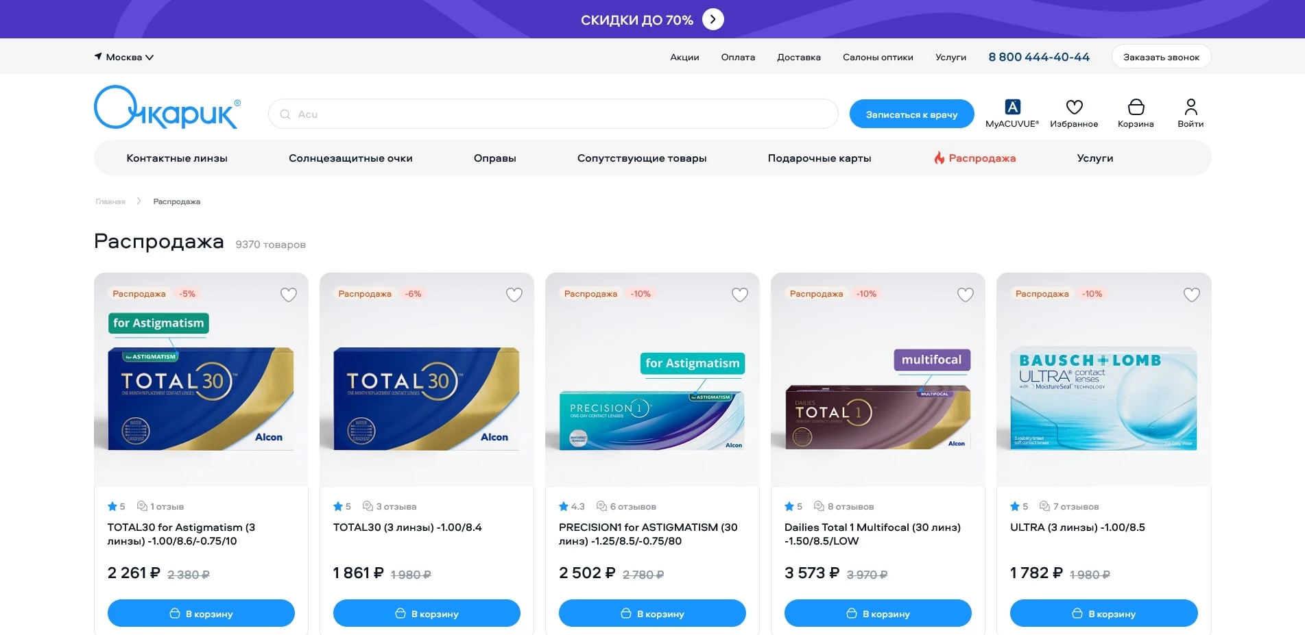Click the Войти user profile icon
Image resolution: width=1305 pixels, height=635 pixels.
pyautogui.click(x=1190, y=107)
